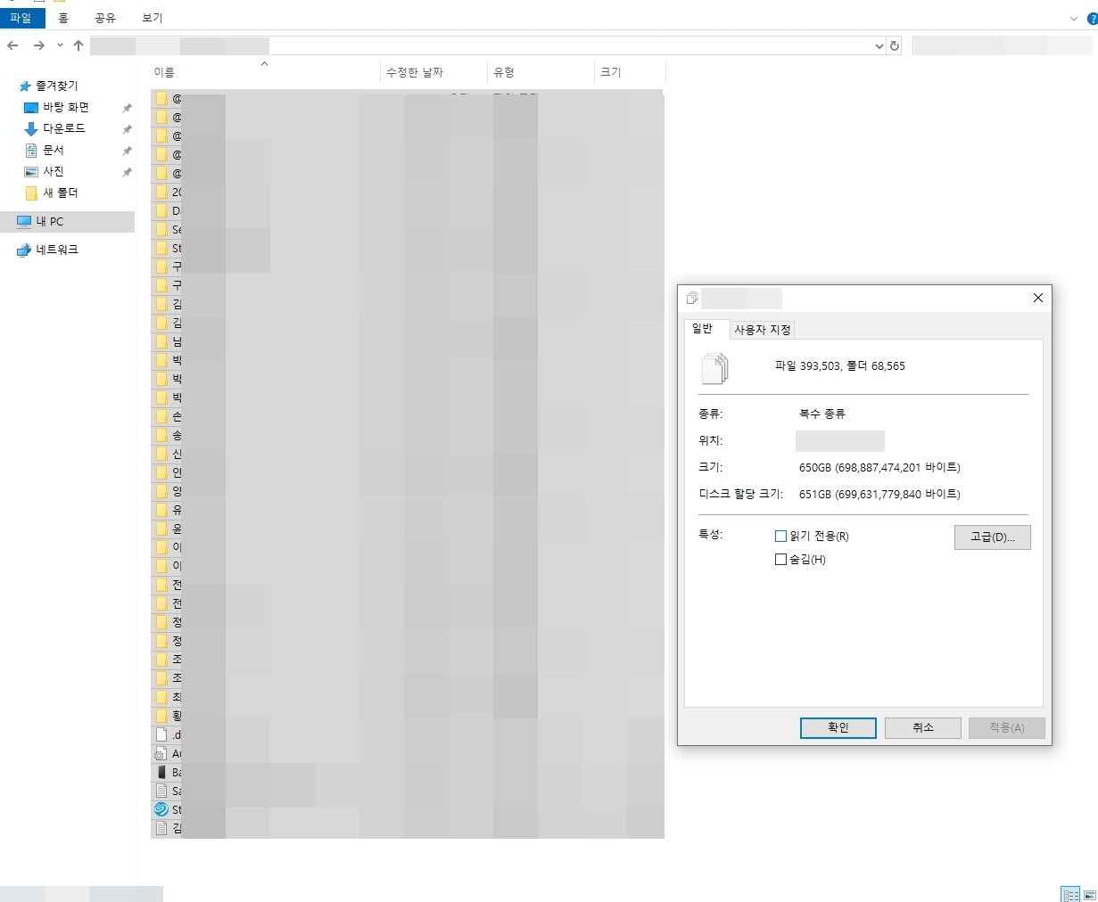Sort by 수정한 날짜 column header

coord(433,72)
